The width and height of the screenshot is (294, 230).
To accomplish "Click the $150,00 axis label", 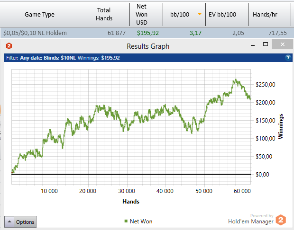I will point(266,120).
